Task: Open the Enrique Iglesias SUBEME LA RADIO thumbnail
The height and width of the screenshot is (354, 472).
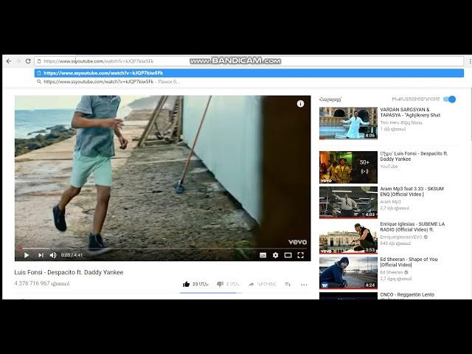Action: [348, 237]
